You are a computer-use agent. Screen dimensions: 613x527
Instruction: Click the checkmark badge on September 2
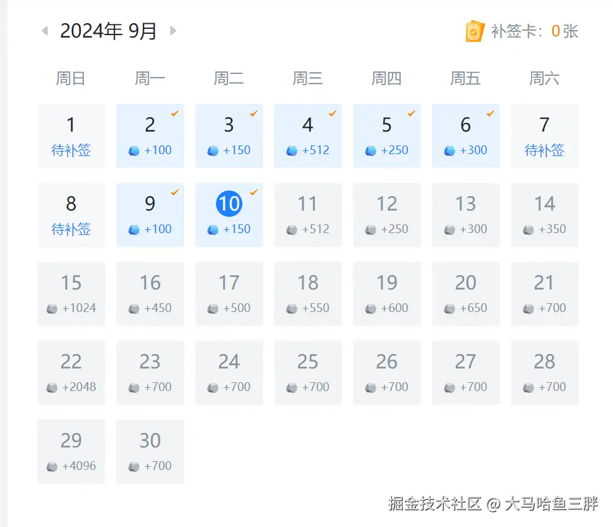point(175,114)
